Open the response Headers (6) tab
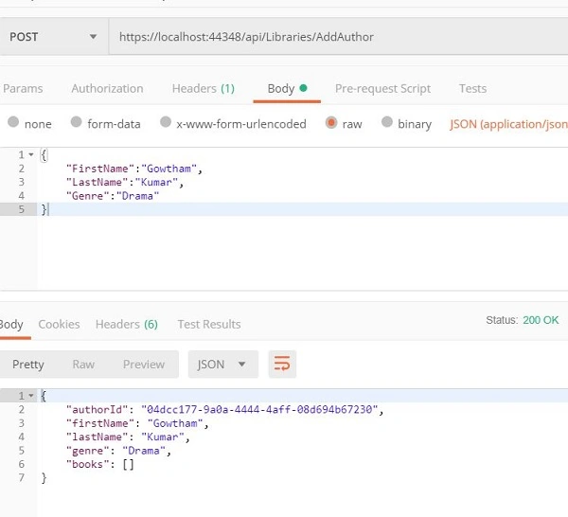 pyautogui.click(x=127, y=324)
